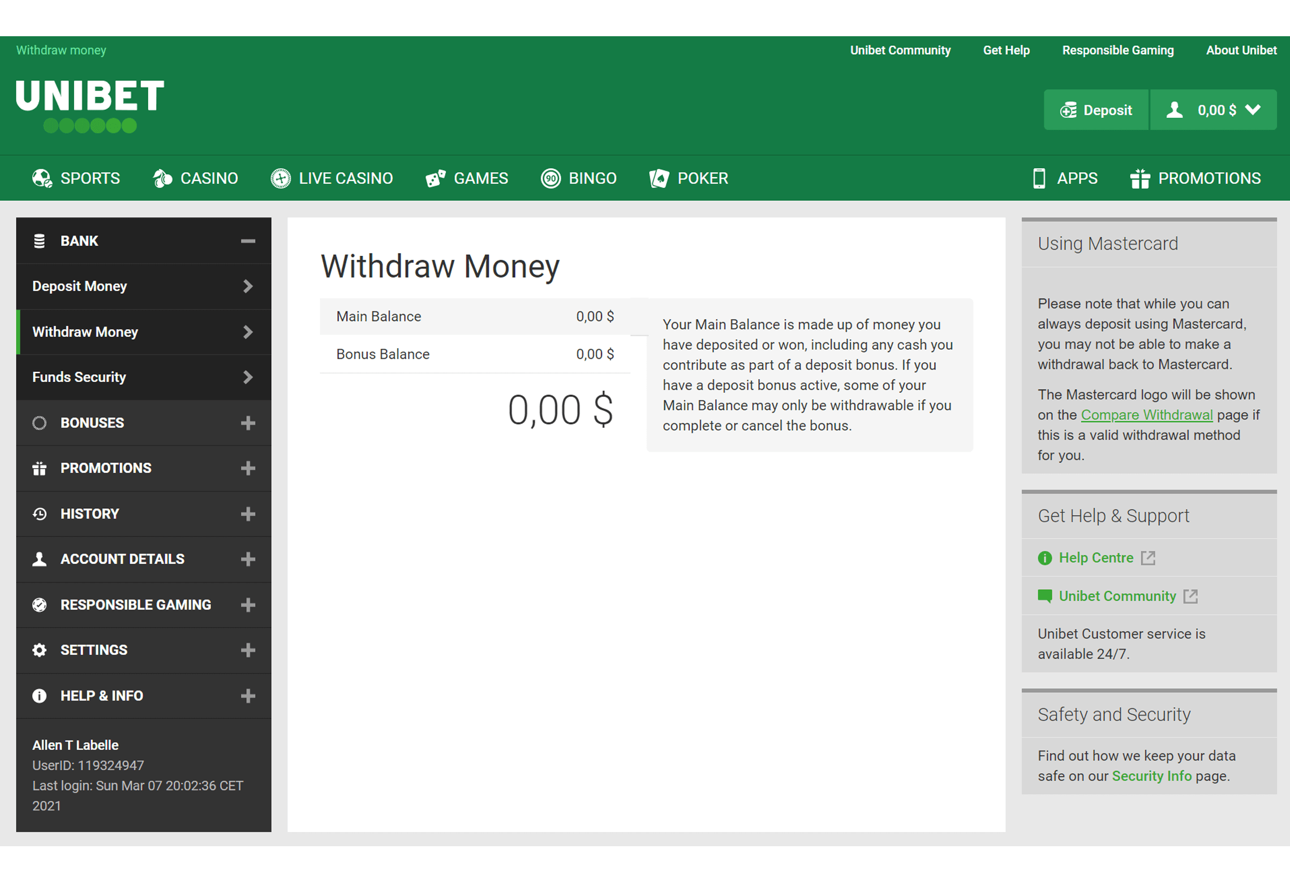The height and width of the screenshot is (883, 1290).
Task: Click the Apps phone icon
Action: click(1039, 178)
